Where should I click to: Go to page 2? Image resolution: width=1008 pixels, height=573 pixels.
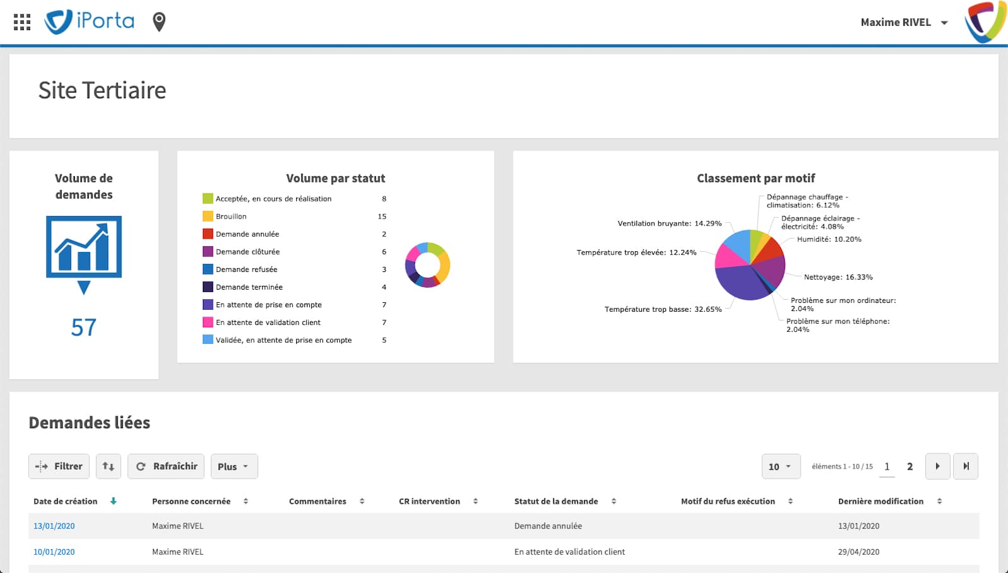click(910, 467)
